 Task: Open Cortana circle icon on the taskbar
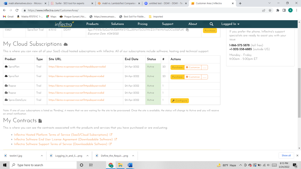(x=81, y=165)
